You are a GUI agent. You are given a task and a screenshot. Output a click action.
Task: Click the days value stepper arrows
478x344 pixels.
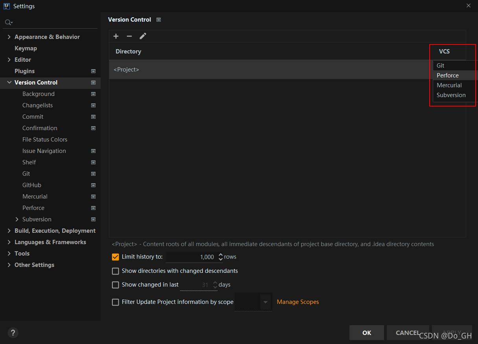click(x=215, y=285)
